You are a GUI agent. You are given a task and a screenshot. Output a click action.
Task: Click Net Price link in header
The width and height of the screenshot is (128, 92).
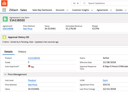[x=28, y=29]
